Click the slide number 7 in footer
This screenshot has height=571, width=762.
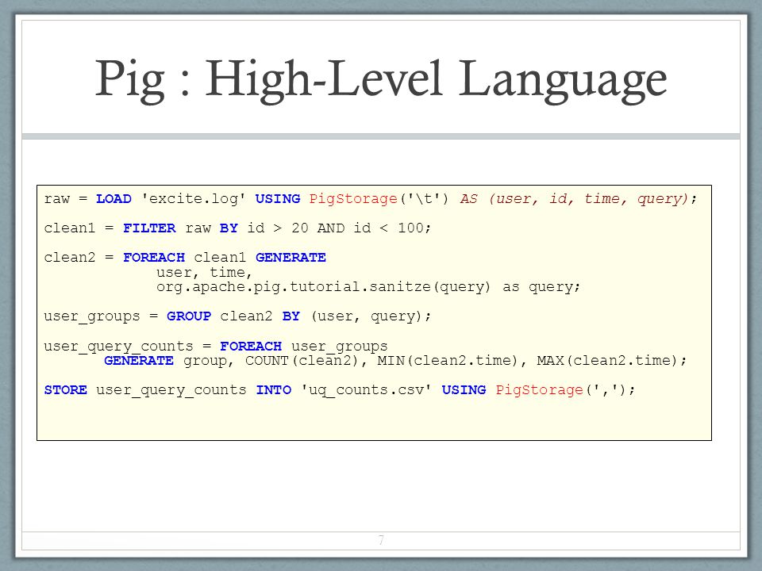tap(381, 540)
